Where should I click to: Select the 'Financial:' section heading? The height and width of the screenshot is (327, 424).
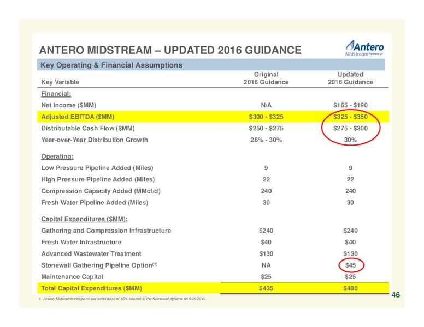(56, 94)
